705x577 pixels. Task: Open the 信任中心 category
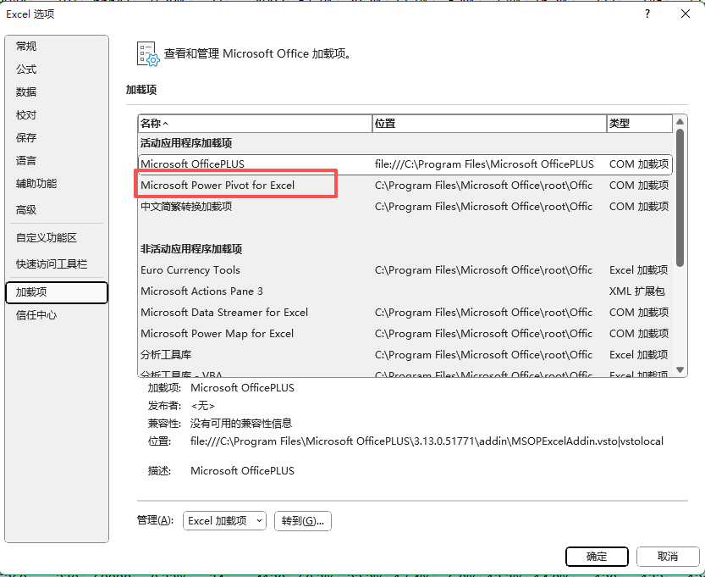[x=36, y=315]
